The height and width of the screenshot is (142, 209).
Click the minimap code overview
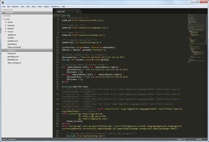(x=196, y=38)
